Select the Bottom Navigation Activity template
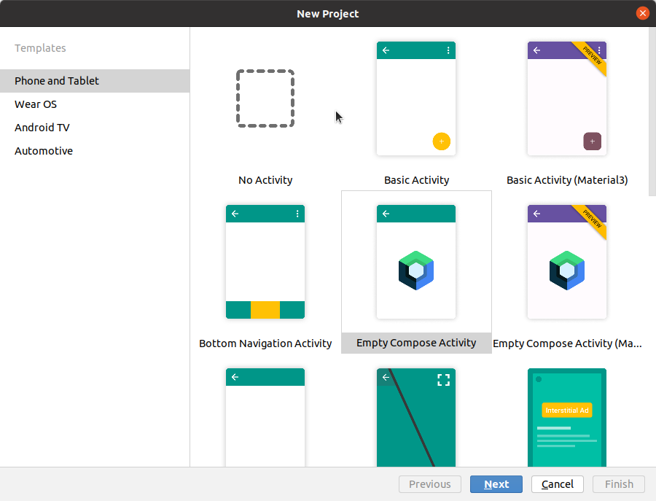The height and width of the screenshot is (501, 656). [x=265, y=262]
